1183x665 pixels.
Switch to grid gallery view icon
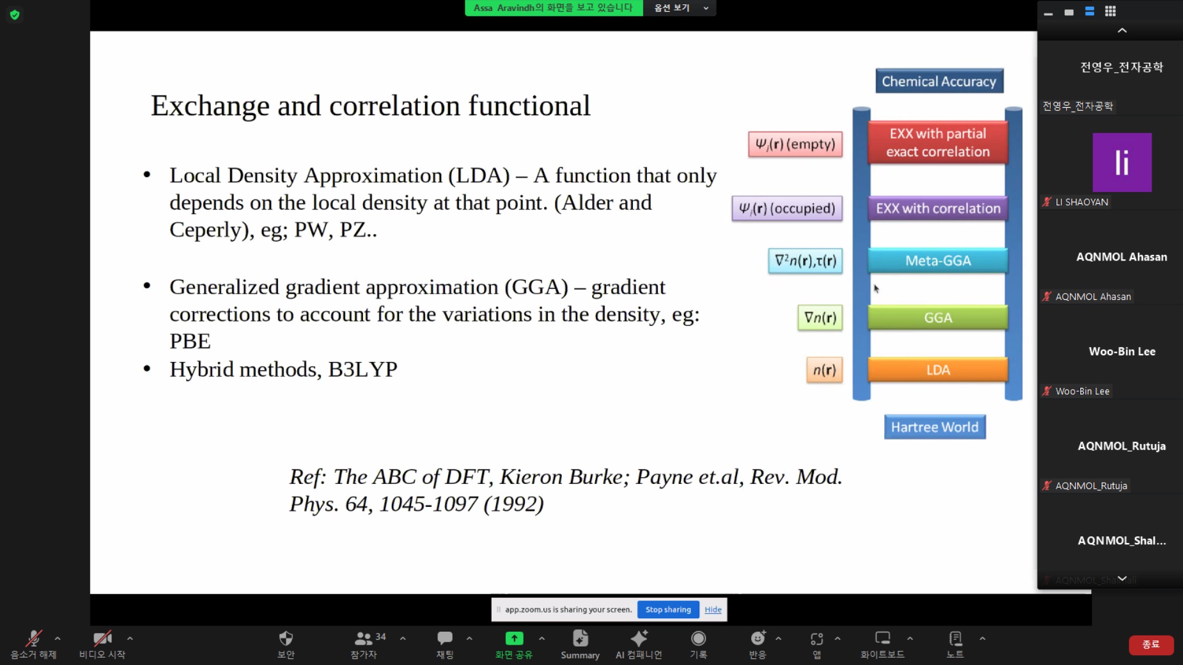[x=1110, y=12]
